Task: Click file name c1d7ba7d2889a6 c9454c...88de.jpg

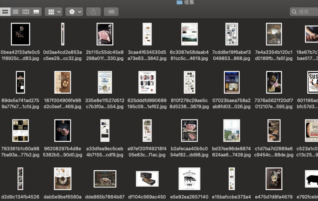Action: pos(274,152)
